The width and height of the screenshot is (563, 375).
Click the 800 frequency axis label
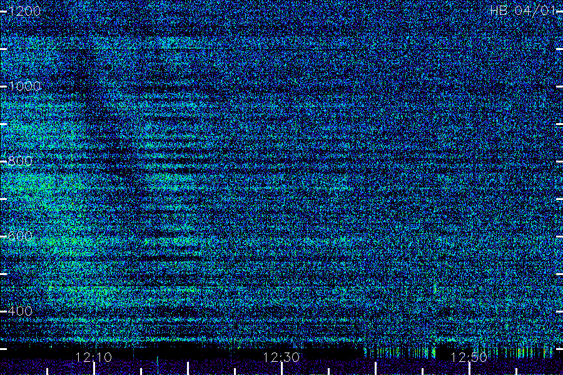point(20,161)
